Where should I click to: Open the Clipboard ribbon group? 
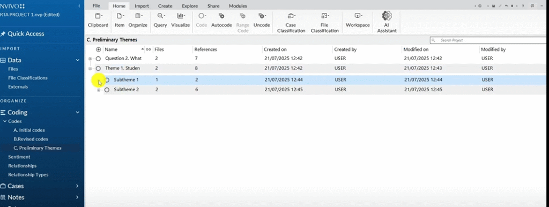point(98,20)
